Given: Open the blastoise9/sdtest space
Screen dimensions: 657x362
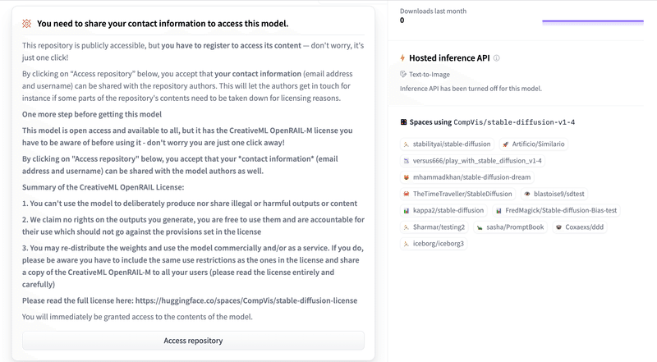Looking at the screenshot, I should click(554, 194).
